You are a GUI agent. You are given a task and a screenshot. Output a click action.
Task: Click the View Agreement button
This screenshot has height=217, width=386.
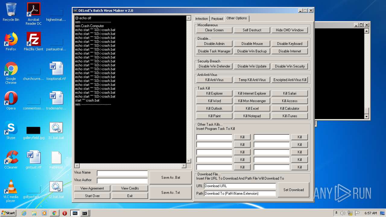[x=92, y=188]
